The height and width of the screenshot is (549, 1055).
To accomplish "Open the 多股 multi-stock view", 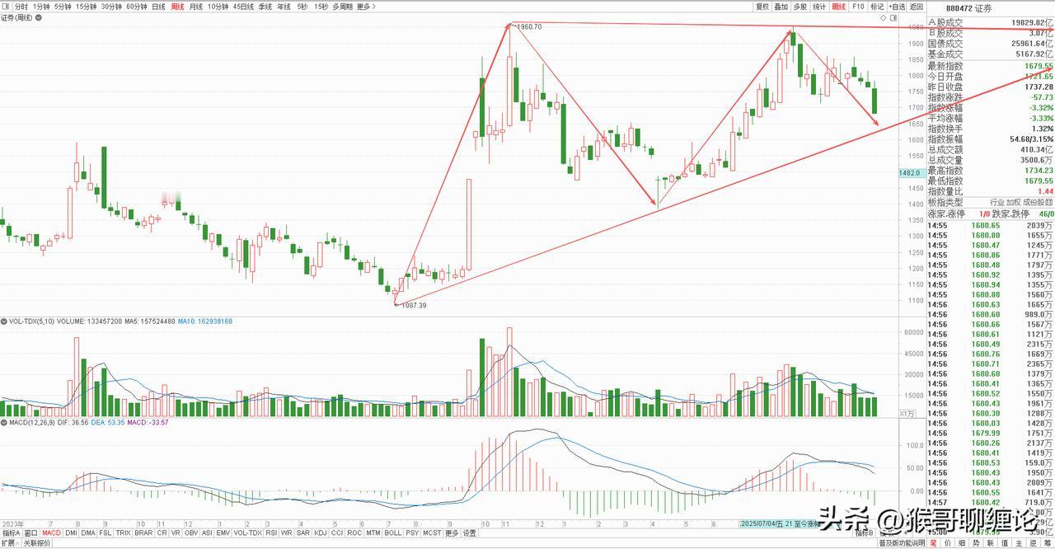I will click(x=800, y=6).
